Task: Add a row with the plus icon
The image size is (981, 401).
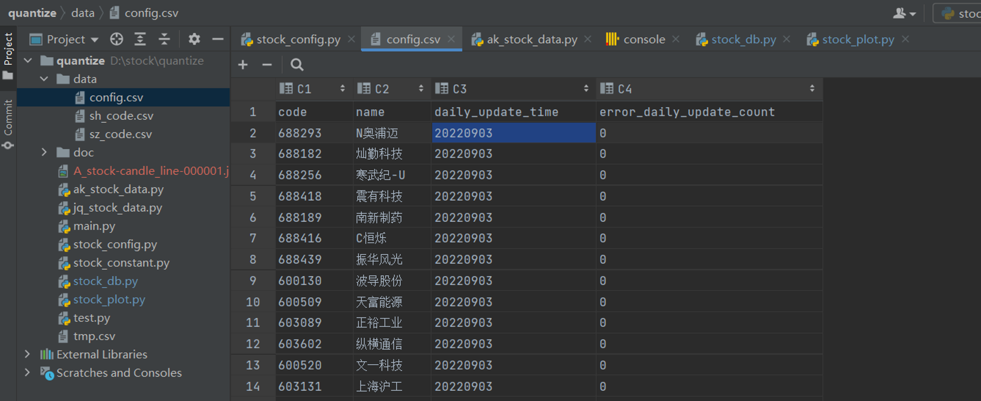Action: (x=243, y=65)
